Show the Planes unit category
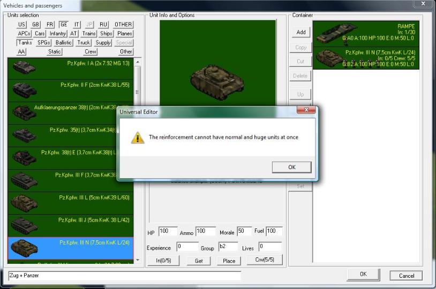Viewport: 436px width, 289px height. 125,34
